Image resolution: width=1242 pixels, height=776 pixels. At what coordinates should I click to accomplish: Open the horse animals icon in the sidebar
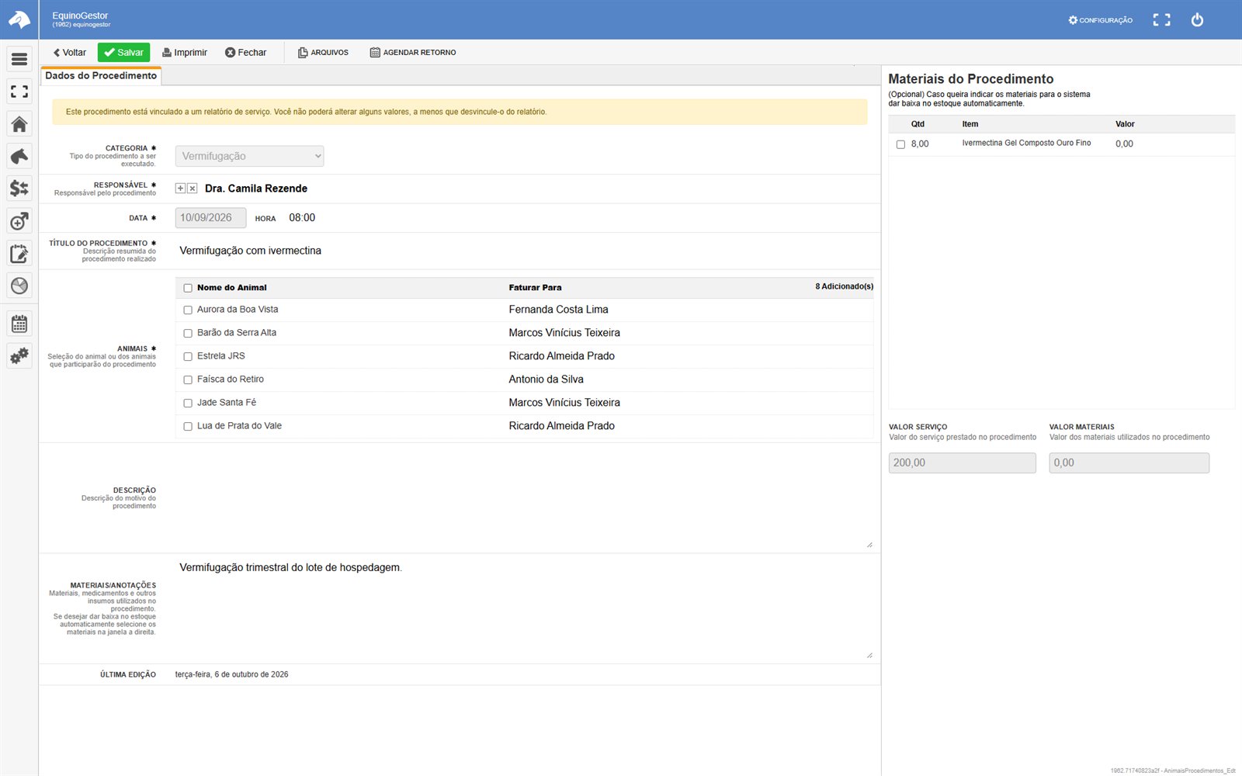[x=19, y=156]
